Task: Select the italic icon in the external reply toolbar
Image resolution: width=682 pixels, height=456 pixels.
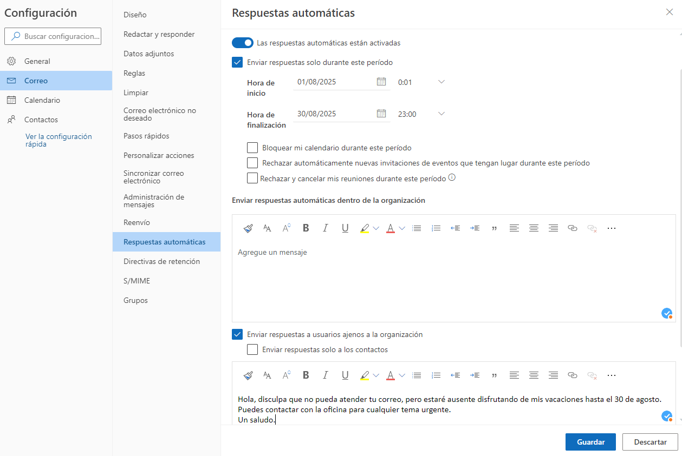Action: [x=326, y=375]
